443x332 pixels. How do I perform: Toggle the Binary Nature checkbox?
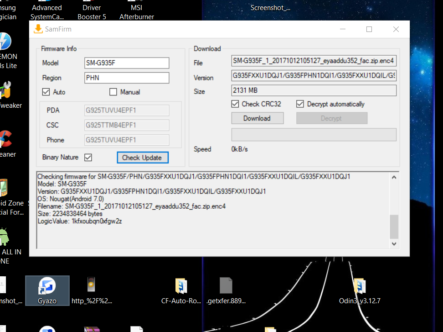pyautogui.click(x=88, y=158)
